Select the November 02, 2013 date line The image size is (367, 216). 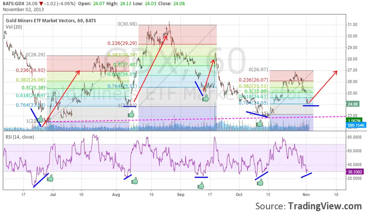coord(23,9)
